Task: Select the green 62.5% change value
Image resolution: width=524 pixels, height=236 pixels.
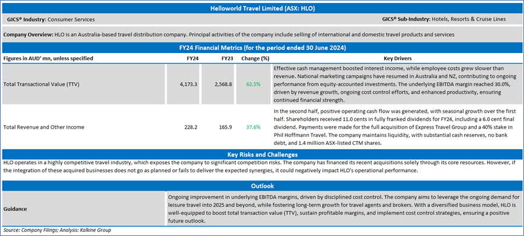Action: pyautogui.click(x=254, y=85)
